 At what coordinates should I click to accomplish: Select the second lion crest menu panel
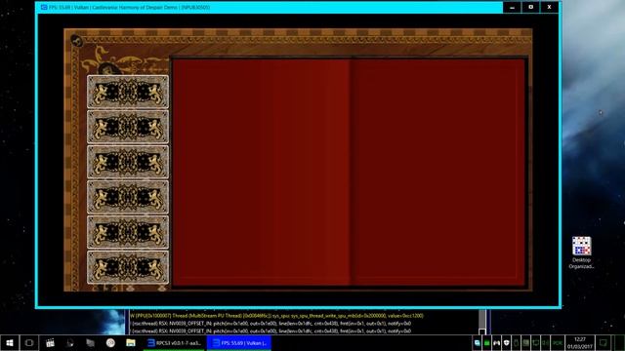(128, 127)
